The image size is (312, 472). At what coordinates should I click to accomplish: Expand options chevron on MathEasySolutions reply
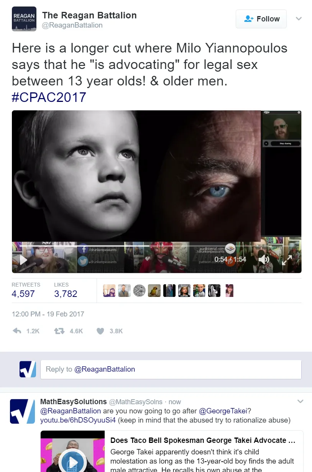coord(301,402)
